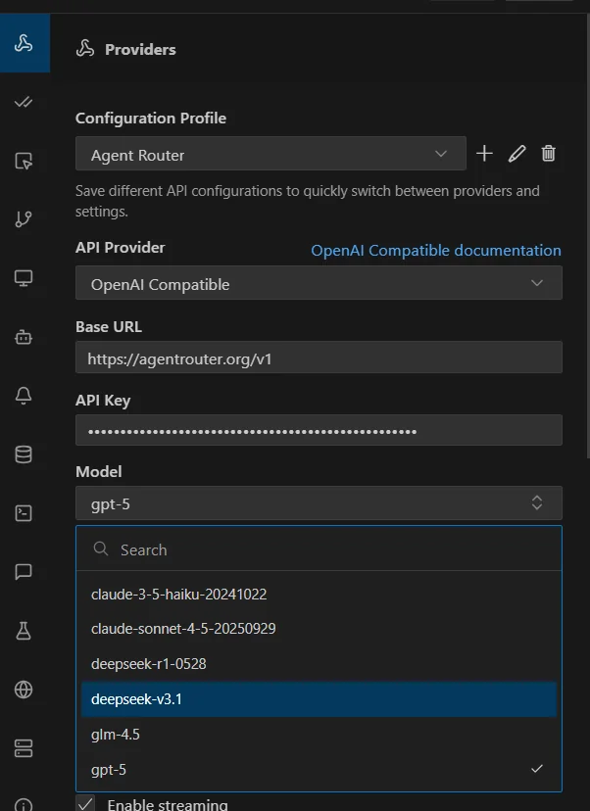Viewport: 590px width, 811px height.
Task: Rename profile using the pencil icon
Action: click(x=517, y=154)
